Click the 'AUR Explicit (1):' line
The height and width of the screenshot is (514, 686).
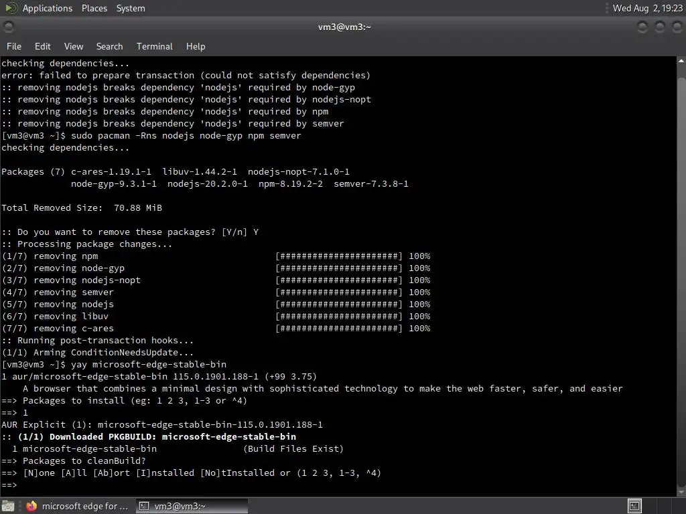click(162, 425)
